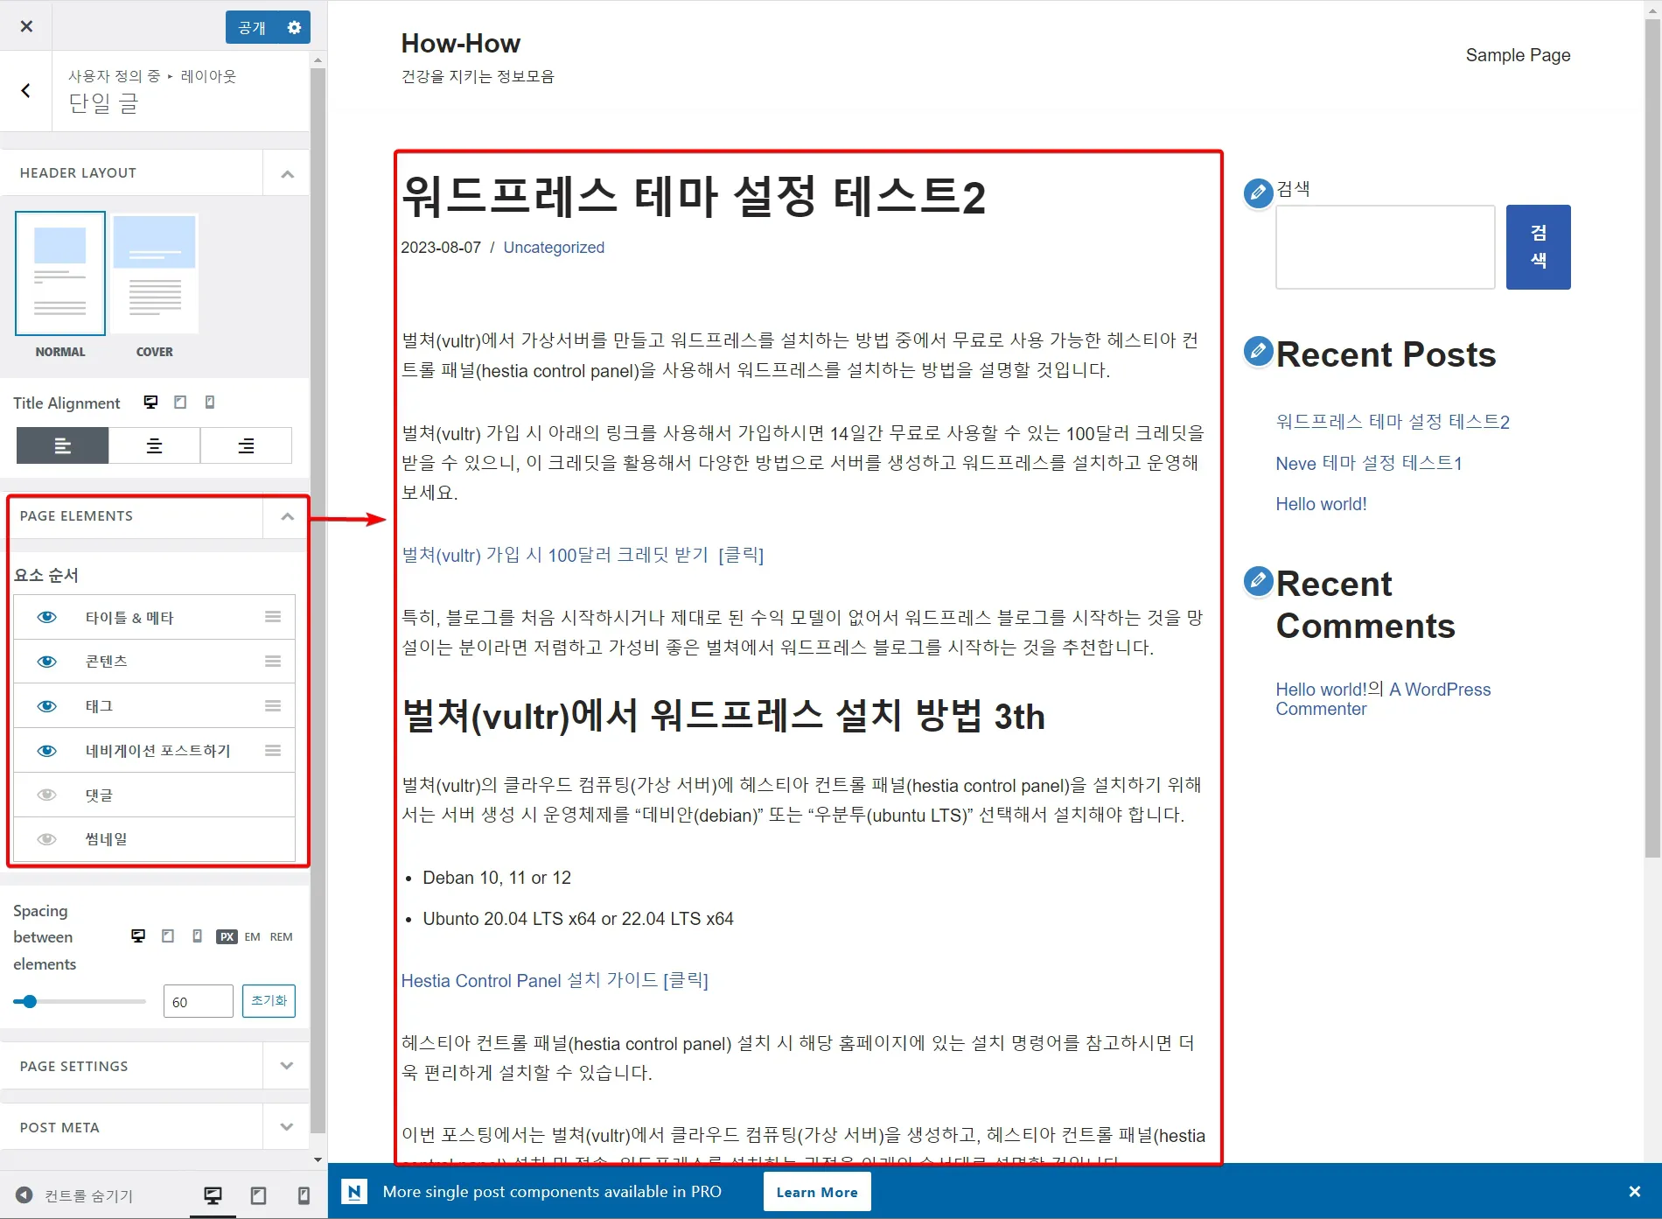
Task: Show the 댓글 element
Action: [47, 795]
